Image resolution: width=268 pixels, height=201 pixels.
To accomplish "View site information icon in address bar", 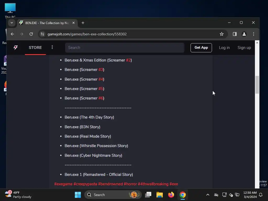I will (x=42, y=34).
